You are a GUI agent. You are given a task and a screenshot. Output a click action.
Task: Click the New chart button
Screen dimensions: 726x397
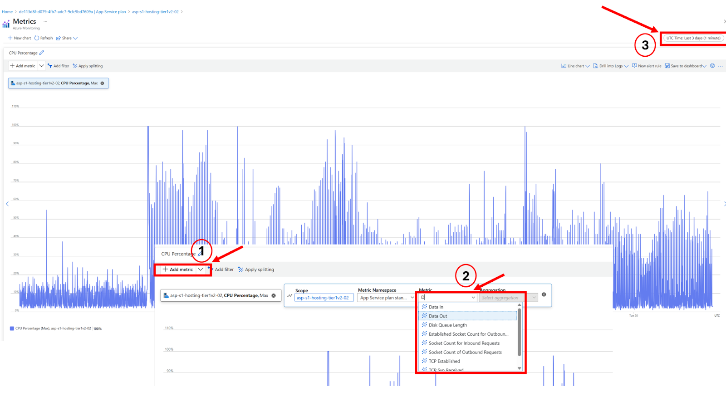pyautogui.click(x=20, y=38)
